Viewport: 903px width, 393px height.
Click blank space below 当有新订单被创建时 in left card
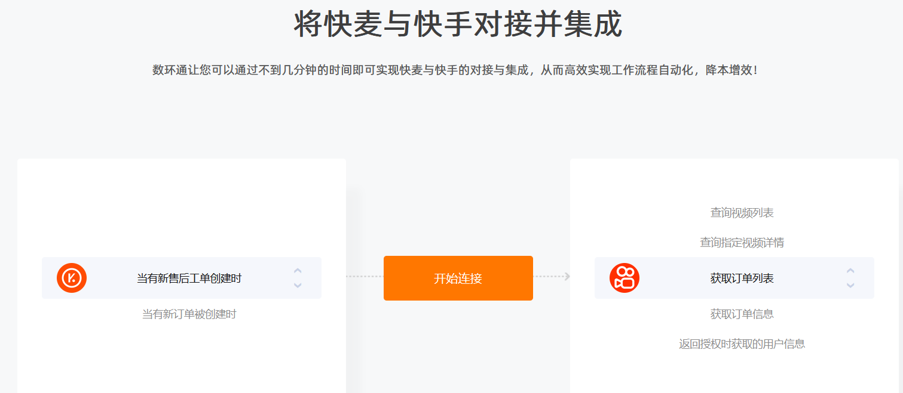pos(182,358)
